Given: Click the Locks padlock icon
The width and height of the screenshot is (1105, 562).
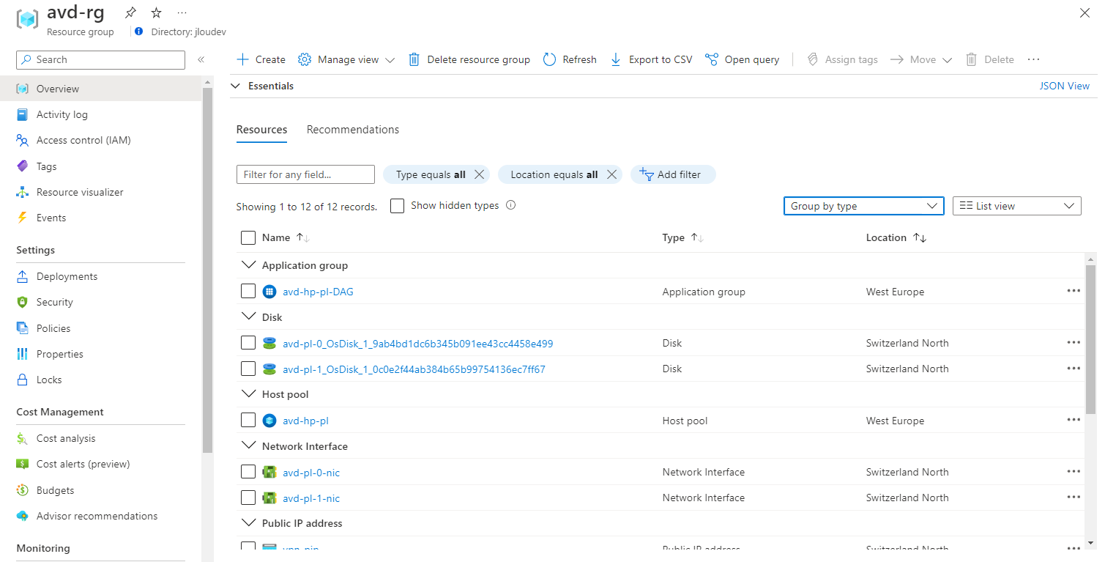Looking at the screenshot, I should [x=22, y=380].
